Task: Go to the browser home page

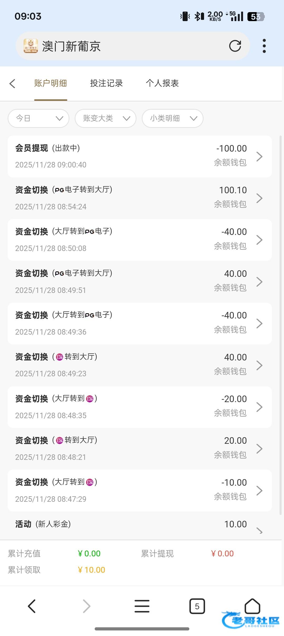Action: pyautogui.click(x=252, y=606)
